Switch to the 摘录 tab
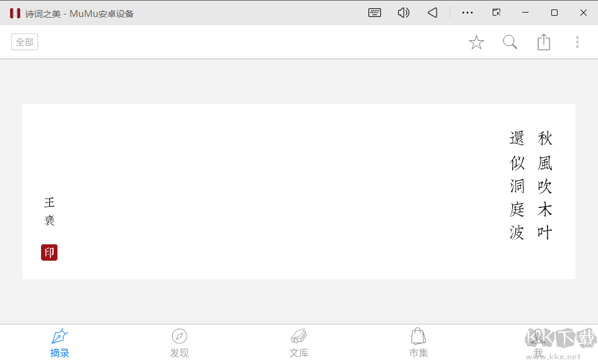 point(59,343)
